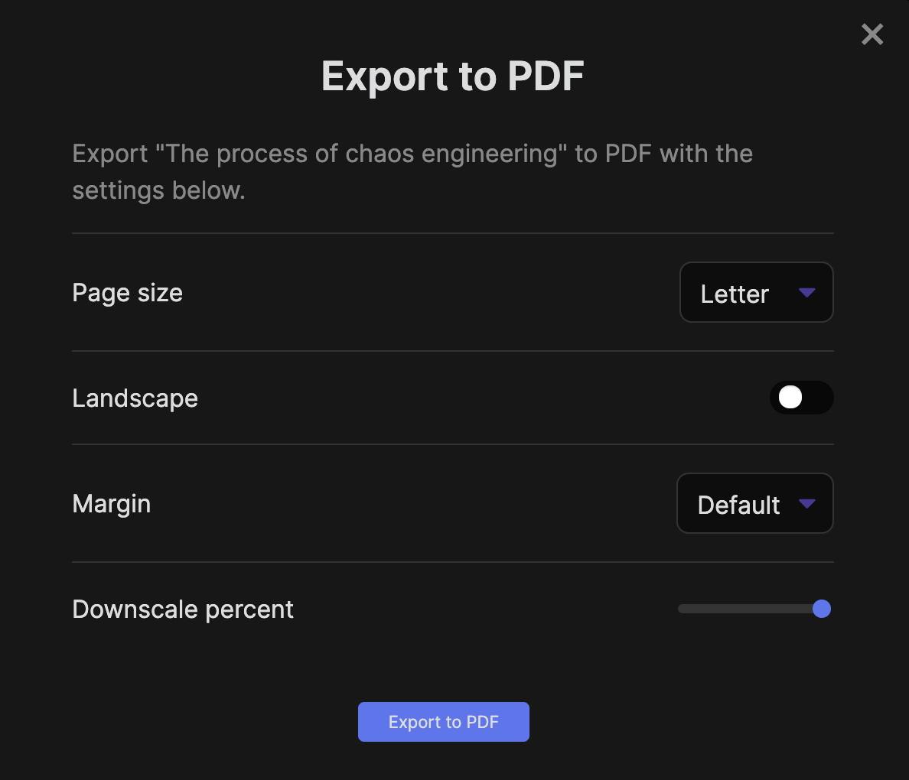Enable the Landscape toggle switch
The image size is (909, 780).
point(801,398)
